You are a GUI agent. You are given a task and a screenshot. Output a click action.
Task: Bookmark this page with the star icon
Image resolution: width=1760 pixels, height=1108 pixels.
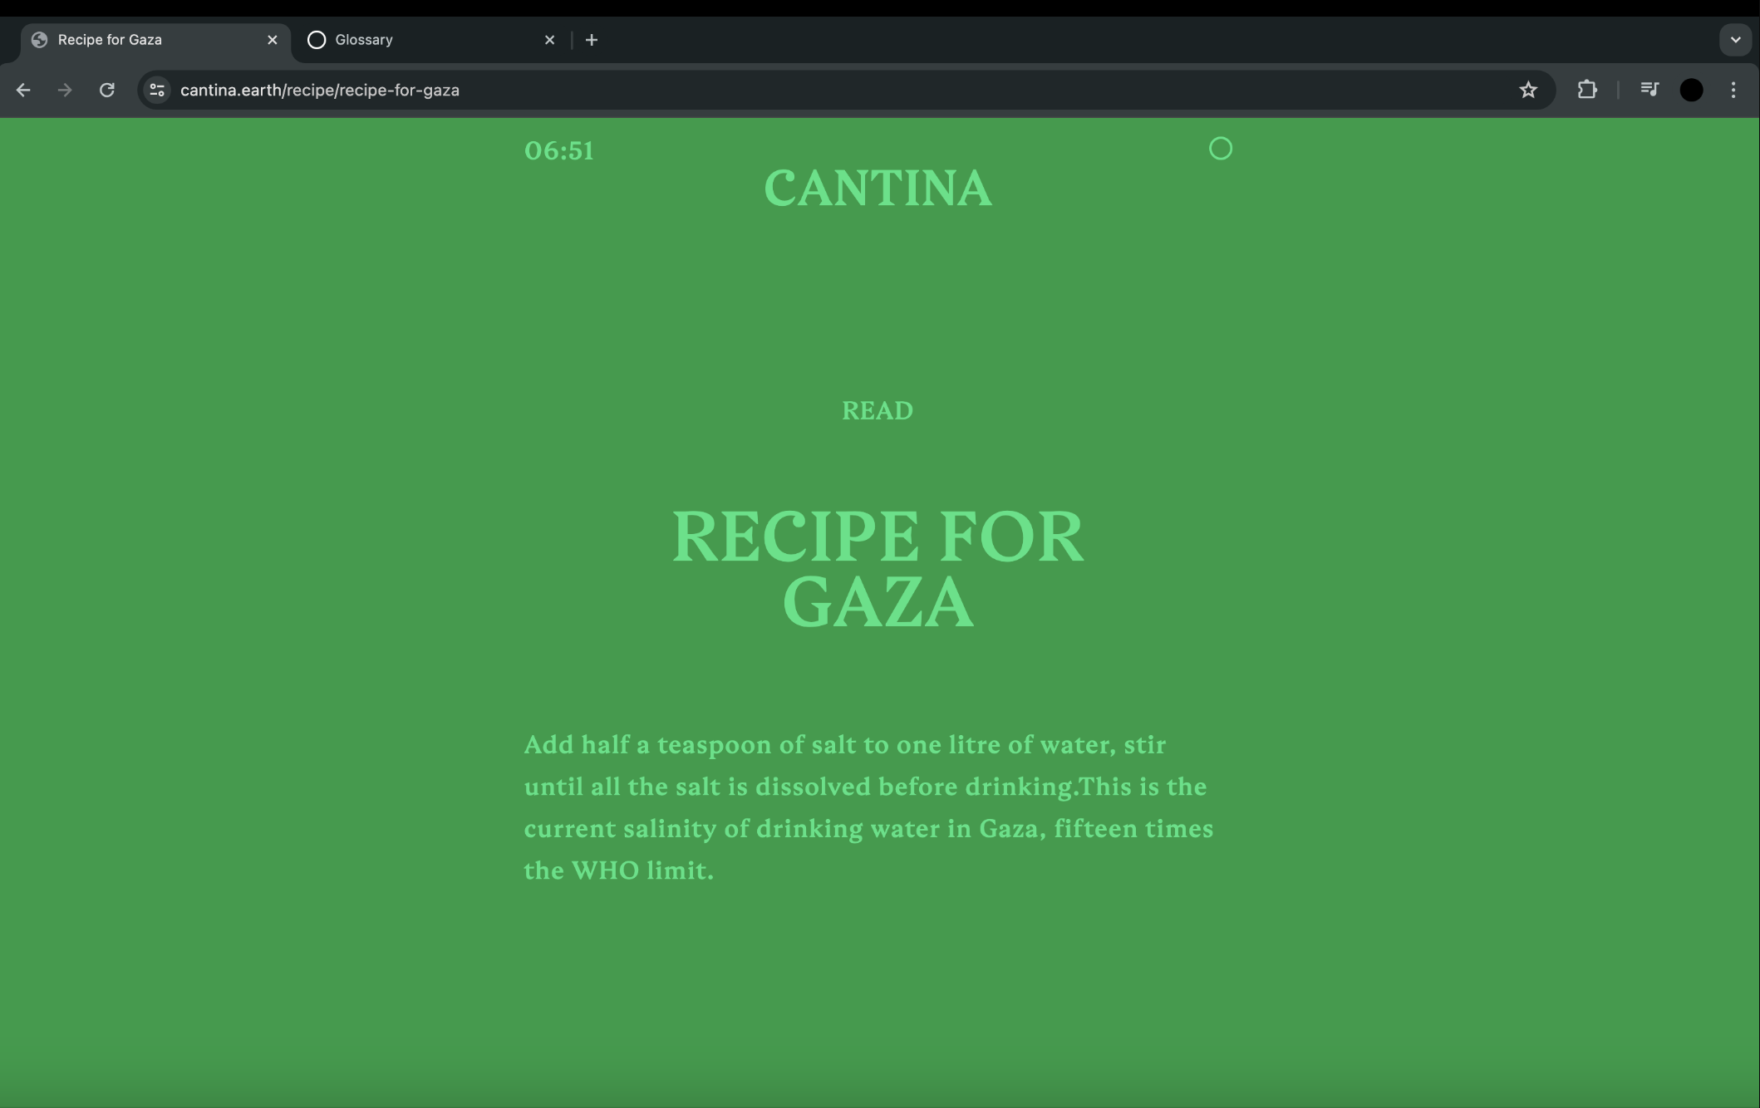[1528, 90]
